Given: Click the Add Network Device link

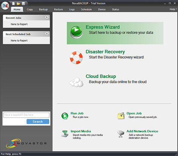Looking at the screenshot, I should click(142, 131).
